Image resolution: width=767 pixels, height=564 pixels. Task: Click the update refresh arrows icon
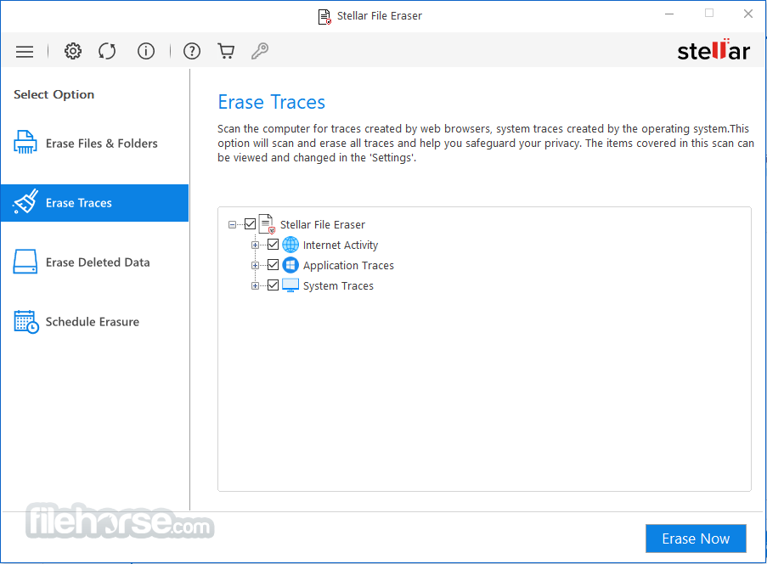tap(107, 51)
